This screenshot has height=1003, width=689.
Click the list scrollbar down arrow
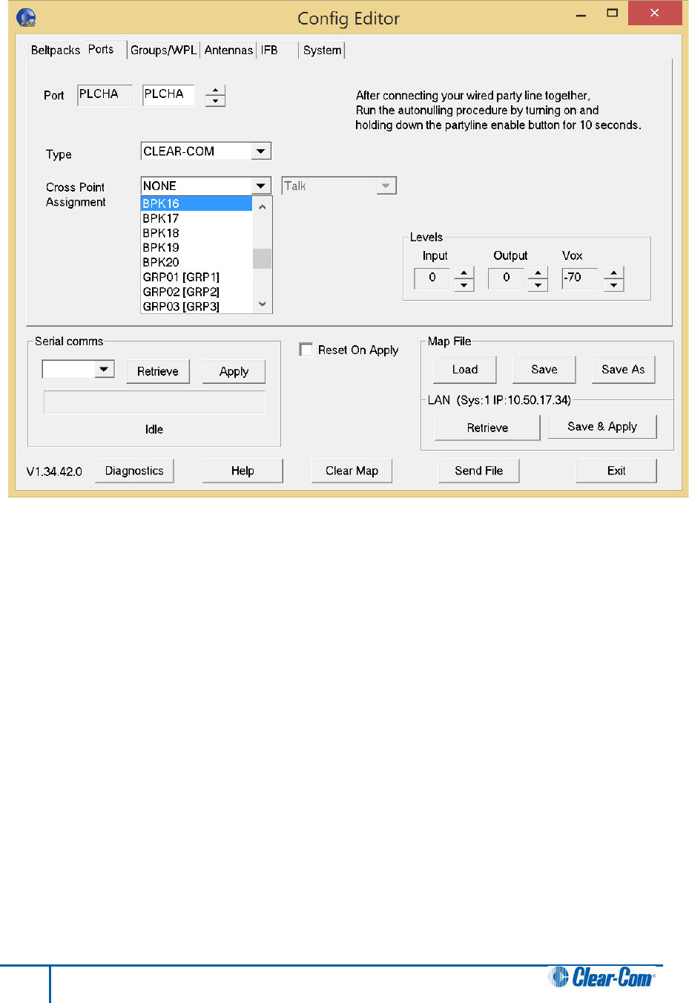263,304
